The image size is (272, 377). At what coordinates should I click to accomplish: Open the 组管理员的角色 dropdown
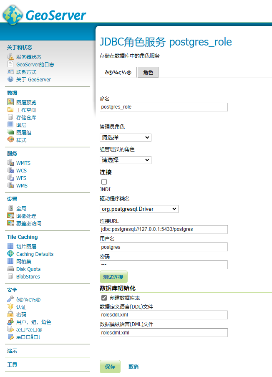tap(126, 160)
